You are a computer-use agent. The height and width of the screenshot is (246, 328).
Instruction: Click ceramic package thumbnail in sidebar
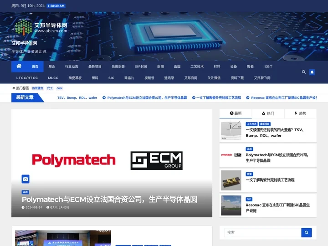(231, 180)
